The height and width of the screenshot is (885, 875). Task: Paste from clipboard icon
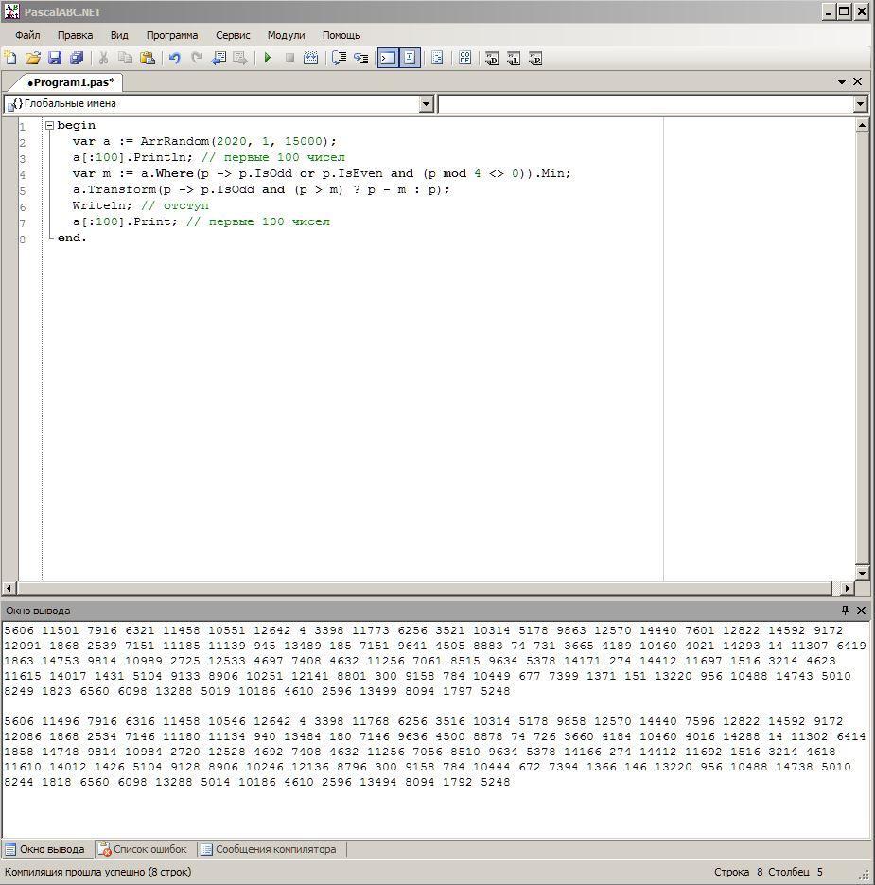(148, 58)
